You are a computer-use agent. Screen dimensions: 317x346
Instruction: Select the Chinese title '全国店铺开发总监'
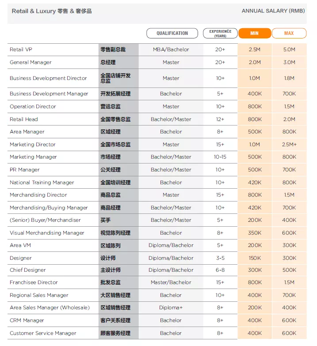tap(115, 78)
